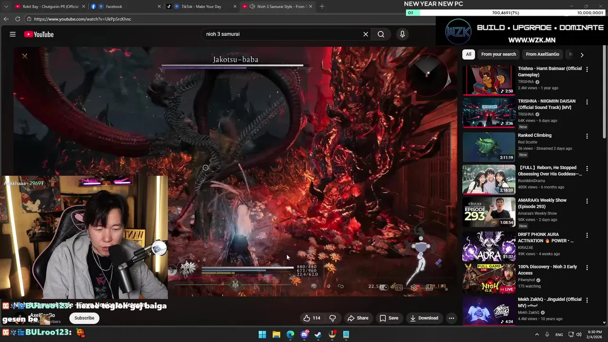Reload the current page
The height and width of the screenshot is (342, 608).
point(18,19)
